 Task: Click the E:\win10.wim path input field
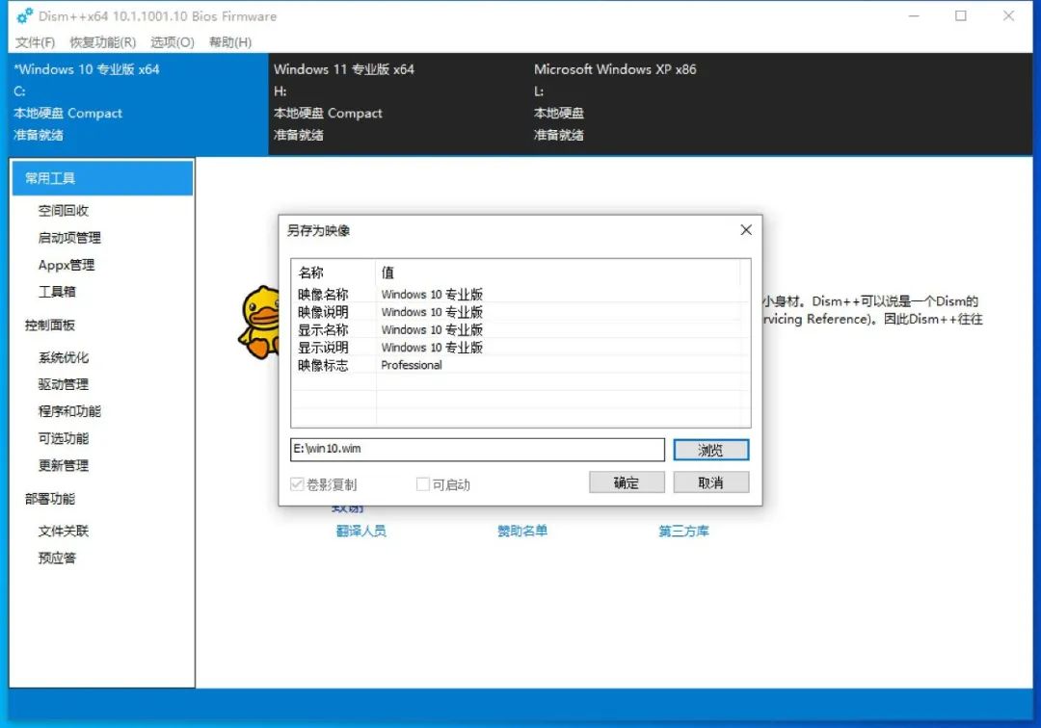pos(477,450)
